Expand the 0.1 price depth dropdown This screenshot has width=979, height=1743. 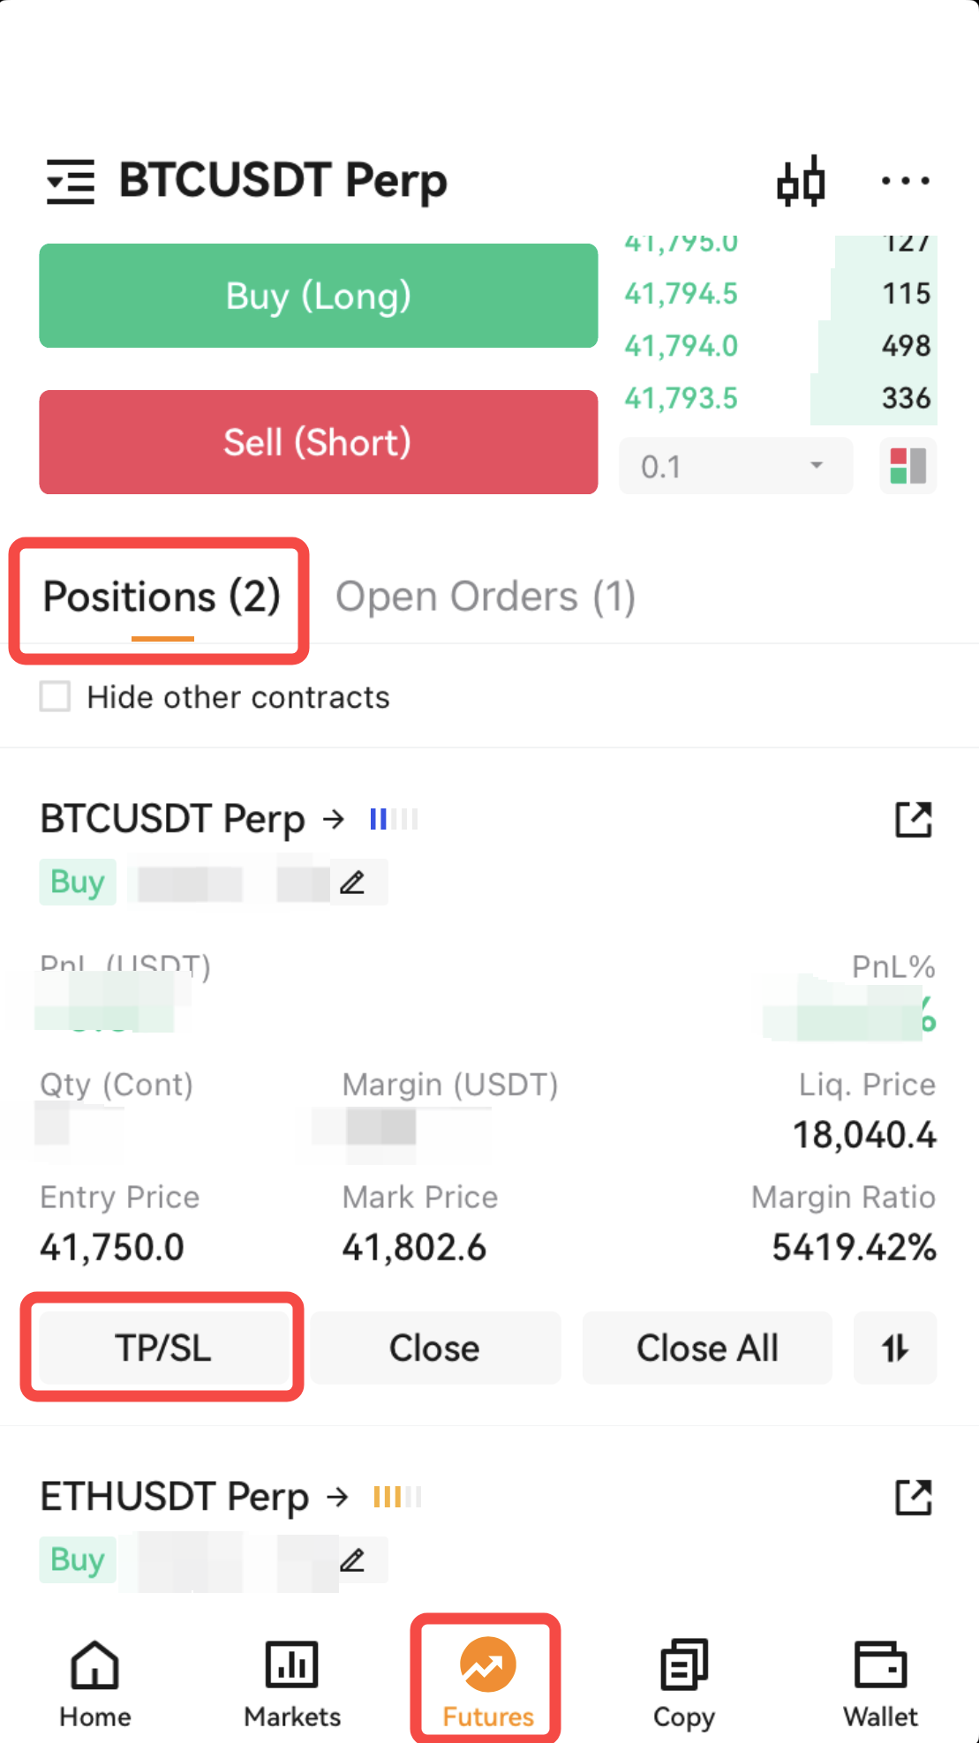(735, 466)
